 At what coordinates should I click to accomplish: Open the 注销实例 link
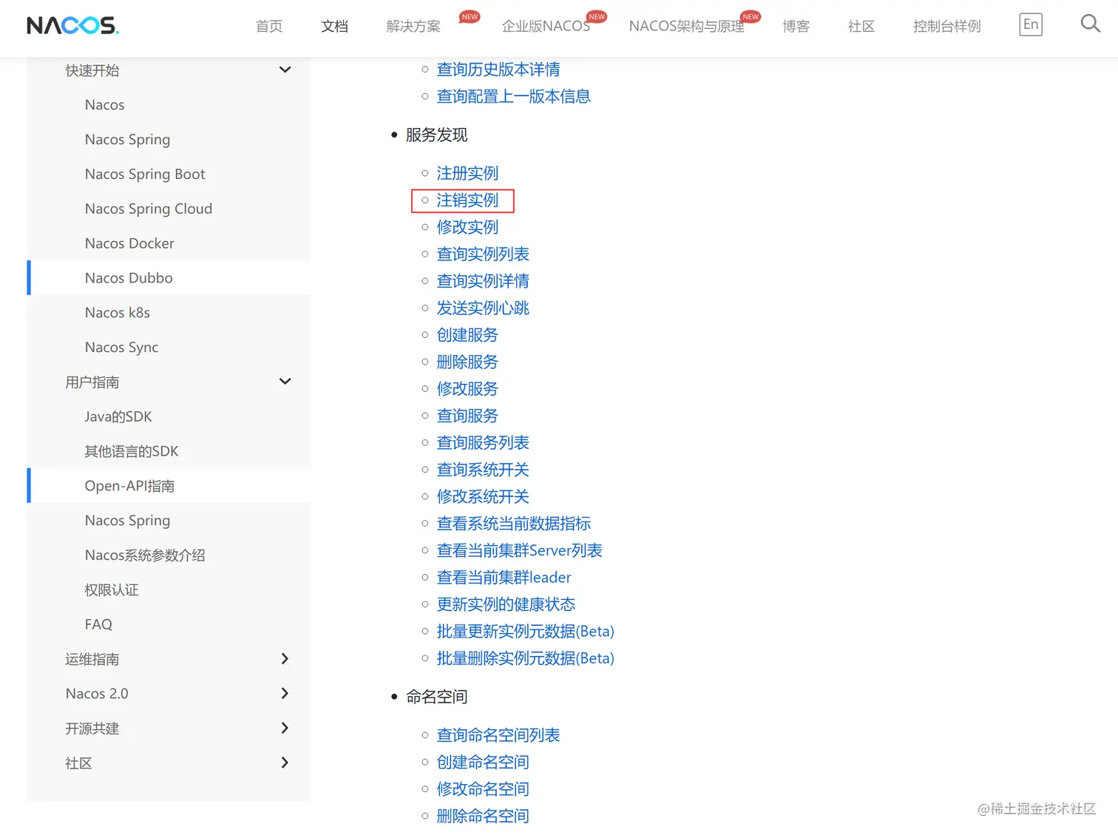(467, 200)
